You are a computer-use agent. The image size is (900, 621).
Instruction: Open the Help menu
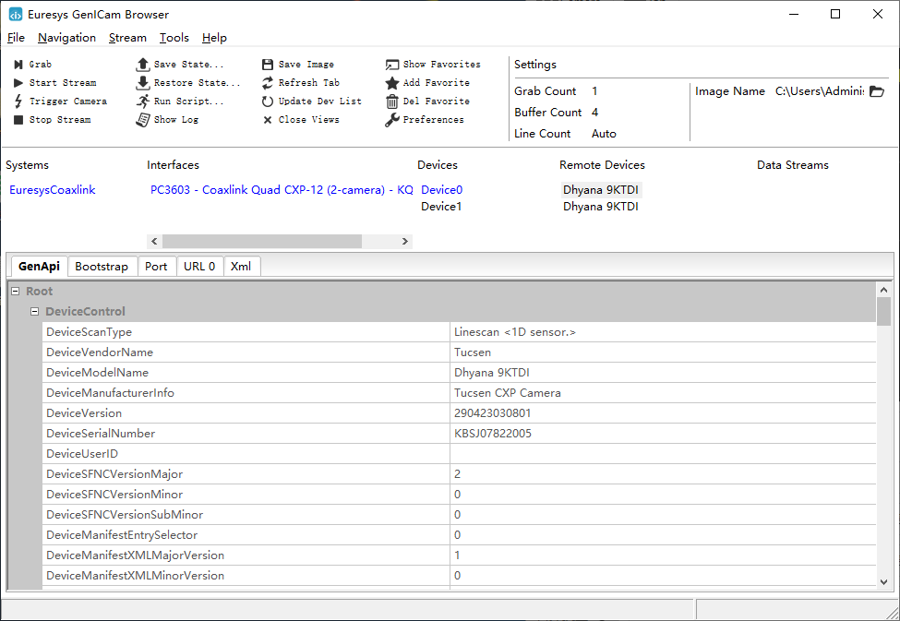tap(215, 38)
